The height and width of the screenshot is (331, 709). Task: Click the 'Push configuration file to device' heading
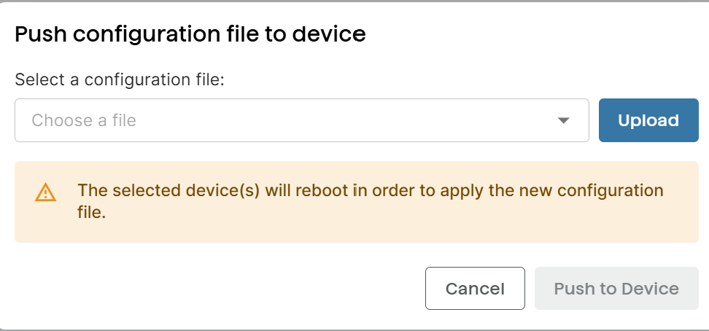tap(190, 34)
